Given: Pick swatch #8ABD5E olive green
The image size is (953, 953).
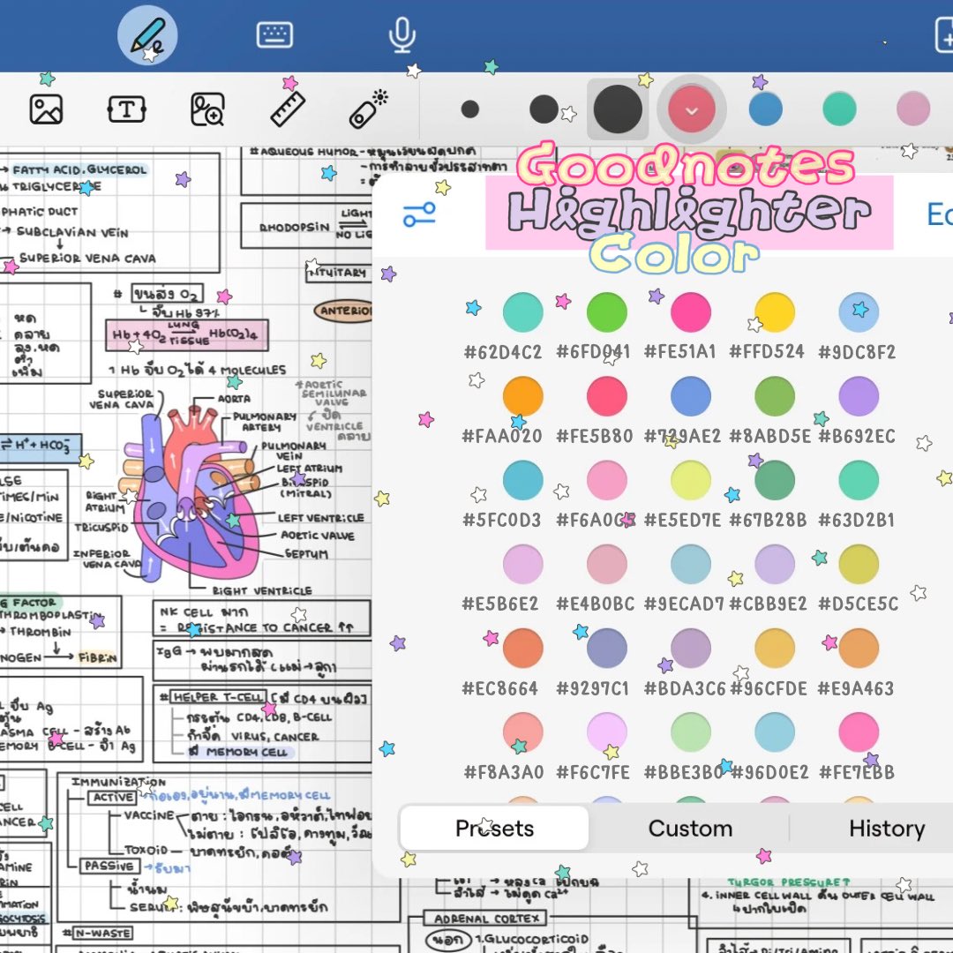Looking at the screenshot, I should 775,396.
